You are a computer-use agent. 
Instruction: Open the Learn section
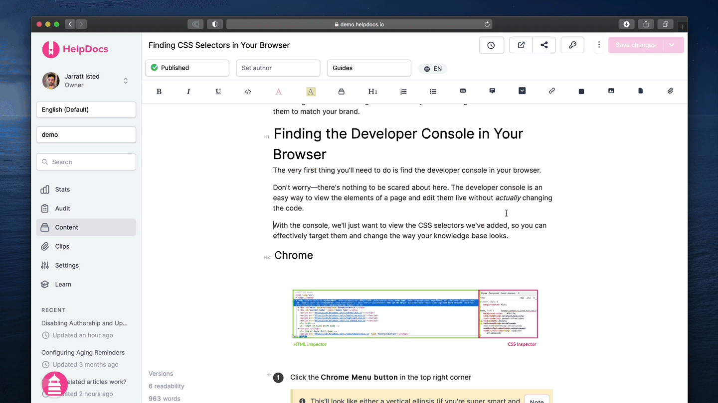click(x=86, y=284)
